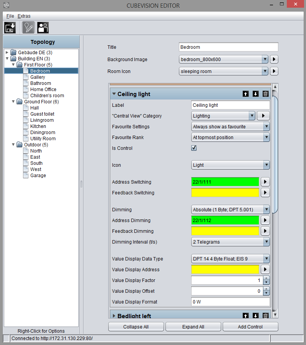The image size is (306, 345).
Task: Click the yellow Feedback Switching address field
Action: 225,192
